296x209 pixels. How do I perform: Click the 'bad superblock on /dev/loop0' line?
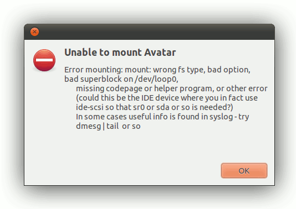click(121, 79)
